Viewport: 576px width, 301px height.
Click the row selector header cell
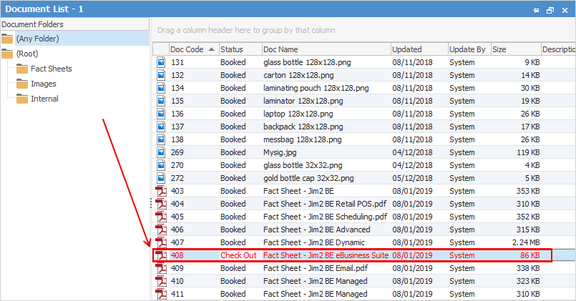(160, 49)
